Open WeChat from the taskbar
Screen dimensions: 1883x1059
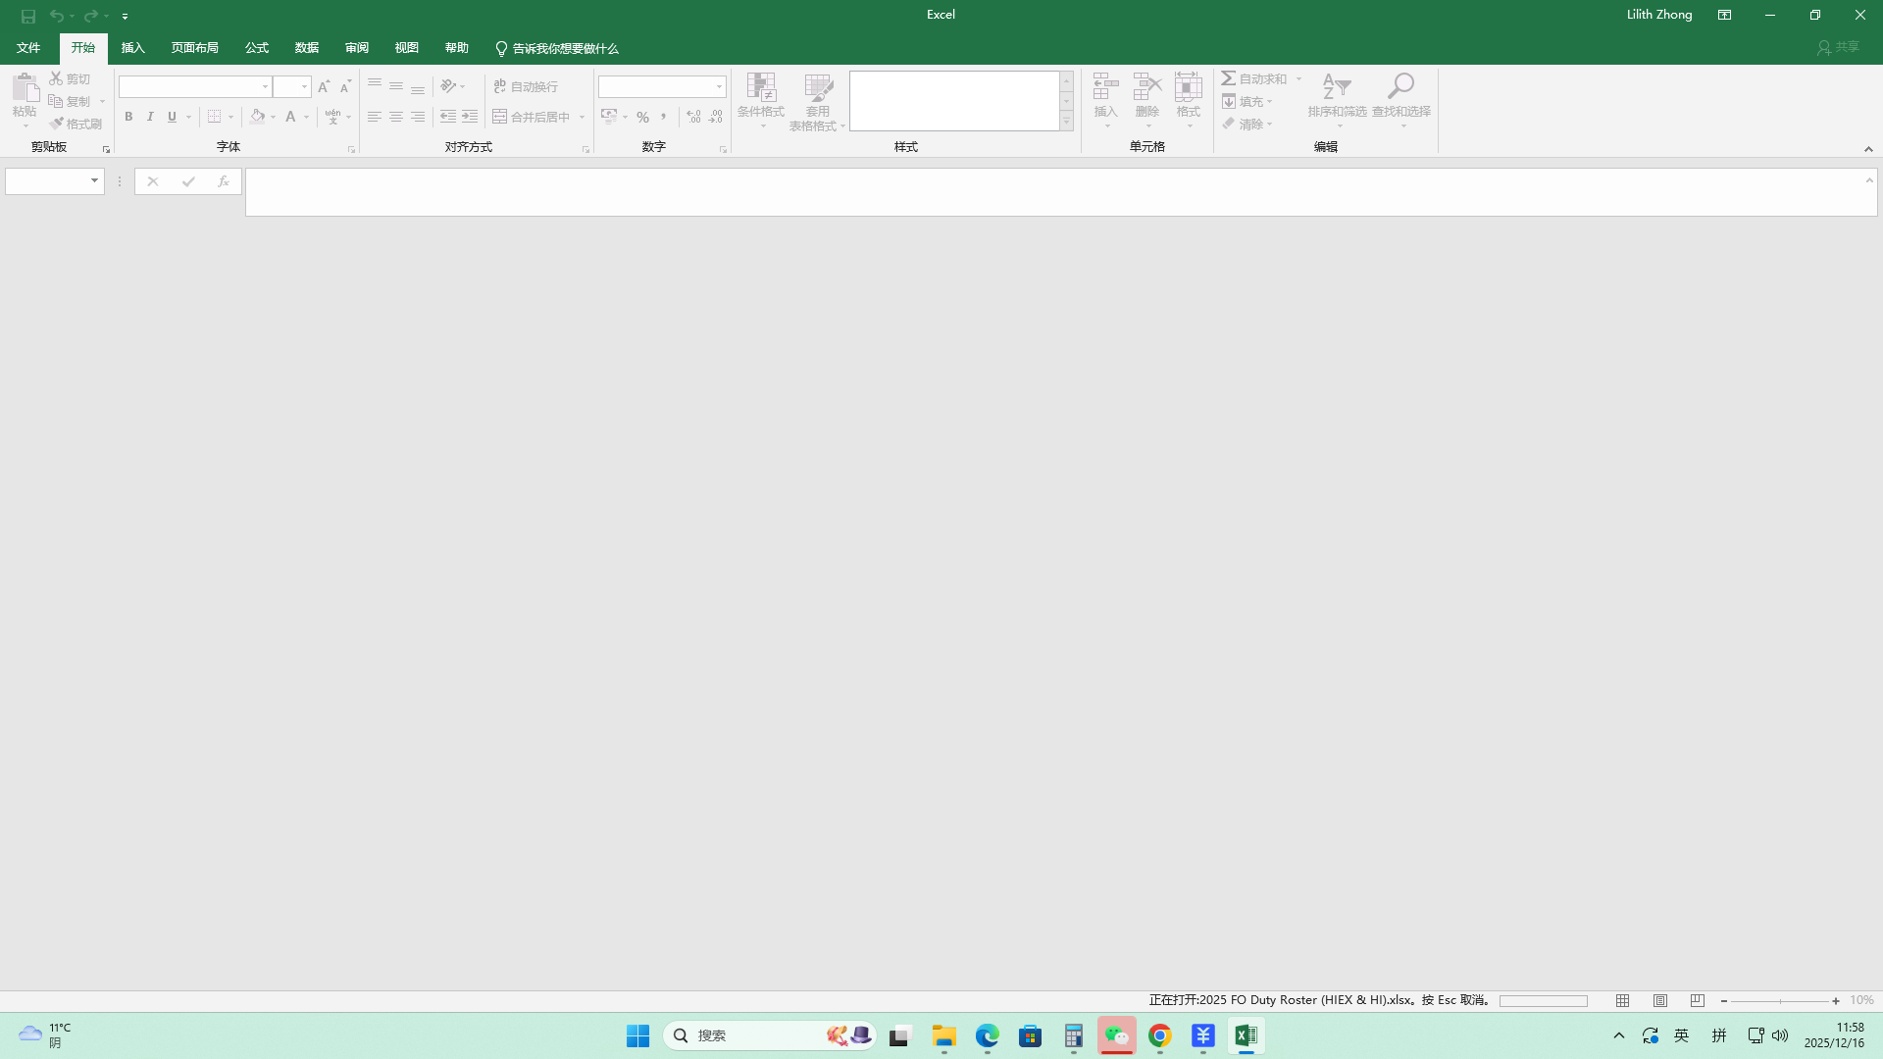1116,1035
